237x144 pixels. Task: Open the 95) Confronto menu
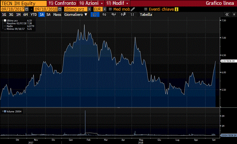62,3
